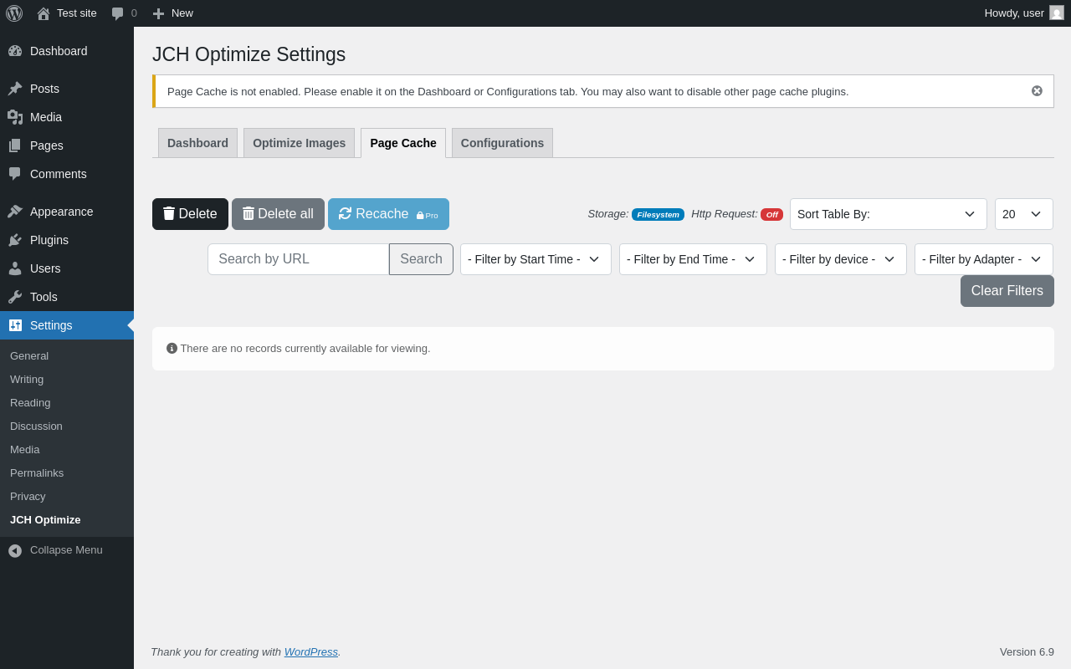Click the JCH Optimize Settings heading
The width and height of the screenshot is (1071, 669).
[x=249, y=54]
